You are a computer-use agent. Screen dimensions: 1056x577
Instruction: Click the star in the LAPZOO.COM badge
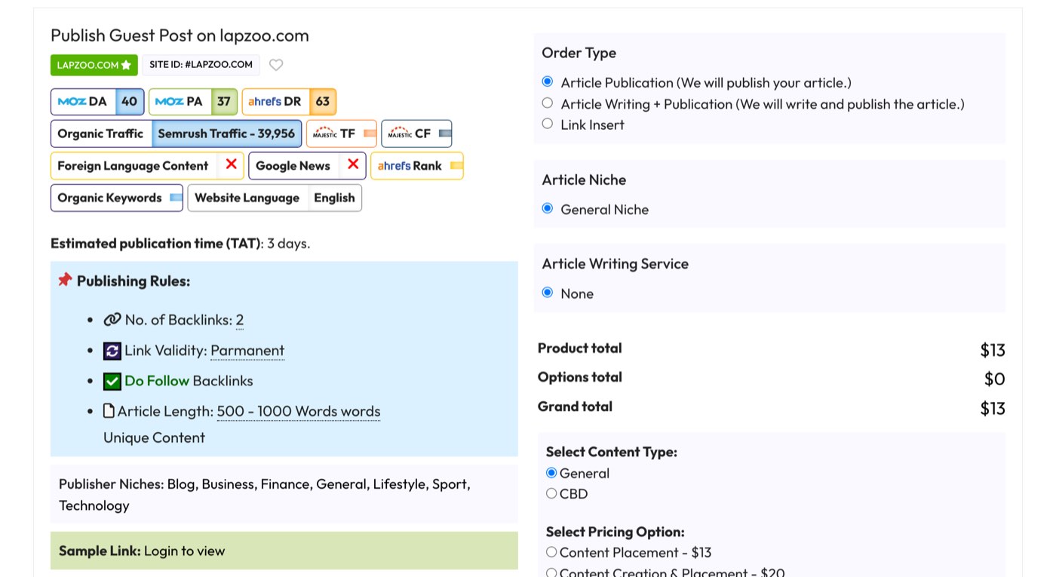[x=126, y=65]
